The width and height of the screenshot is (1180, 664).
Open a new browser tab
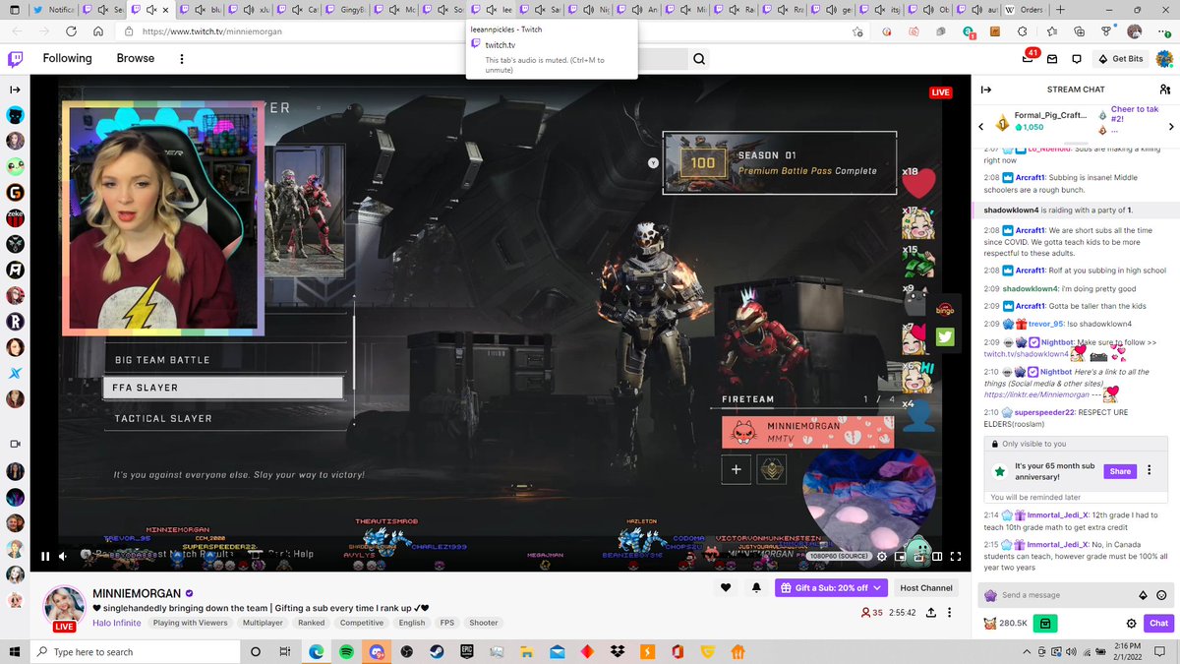click(x=1059, y=10)
